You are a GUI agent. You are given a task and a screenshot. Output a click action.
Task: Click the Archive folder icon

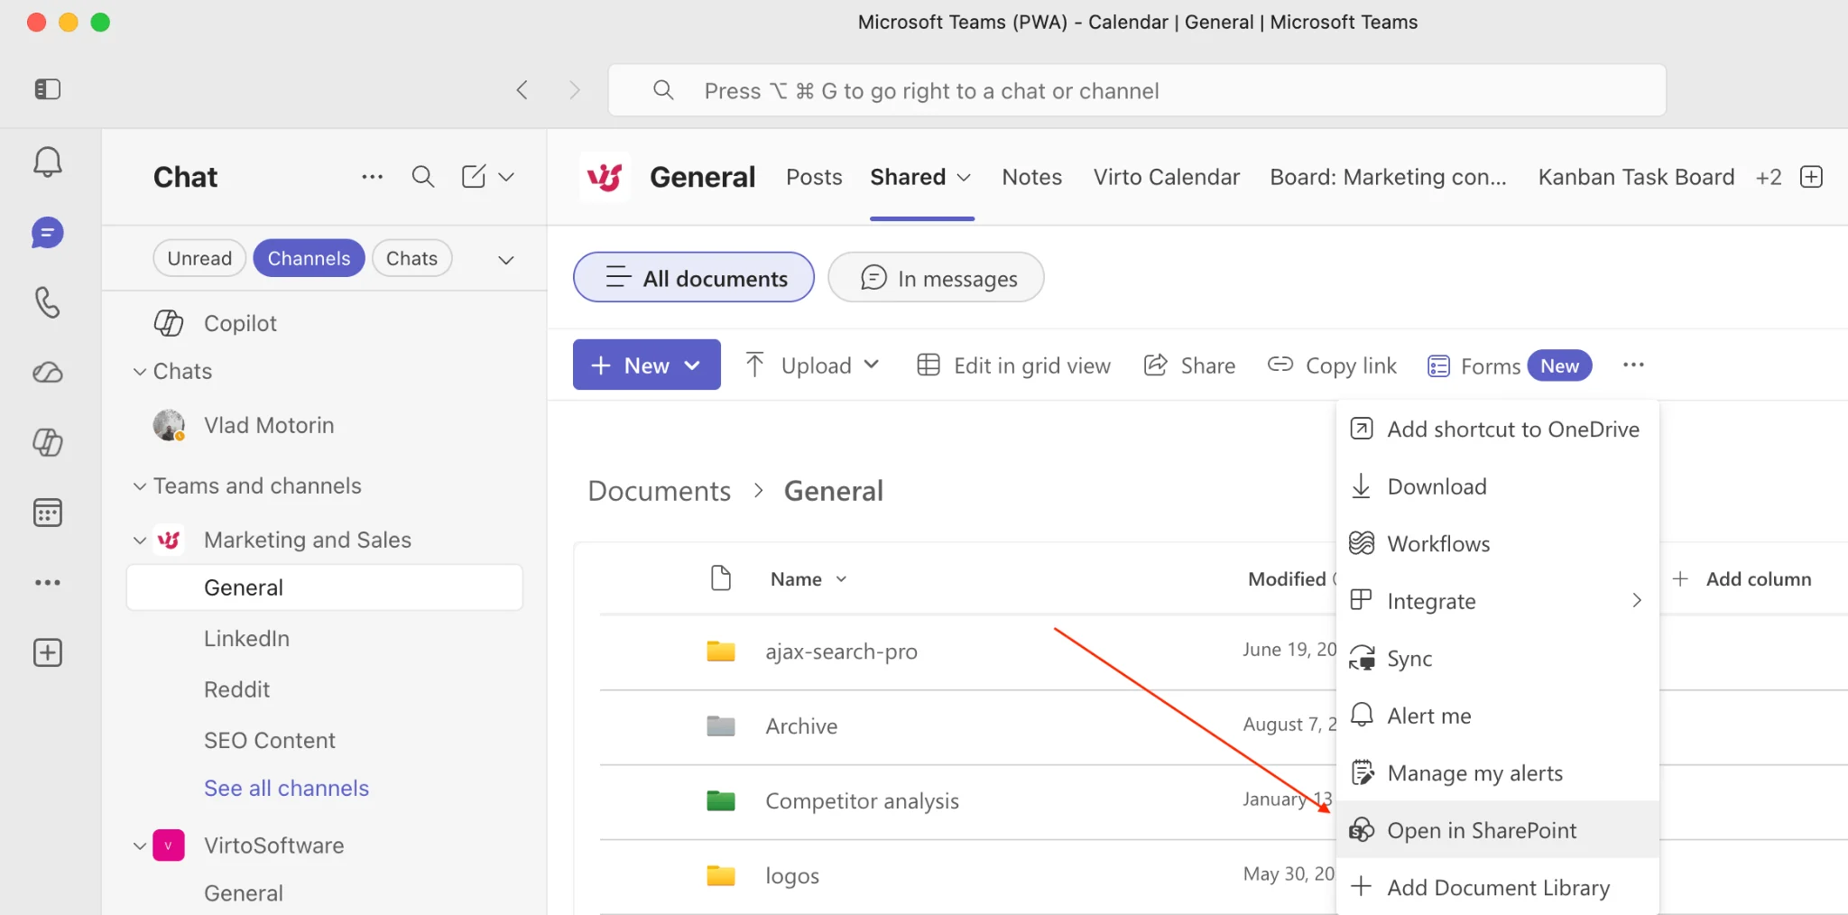(x=720, y=726)
